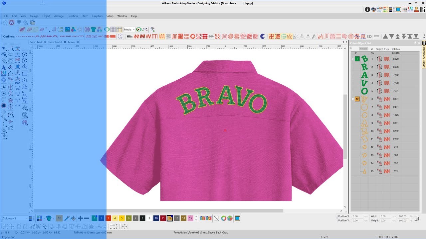Click the Stitches column header

pos(395,49)
